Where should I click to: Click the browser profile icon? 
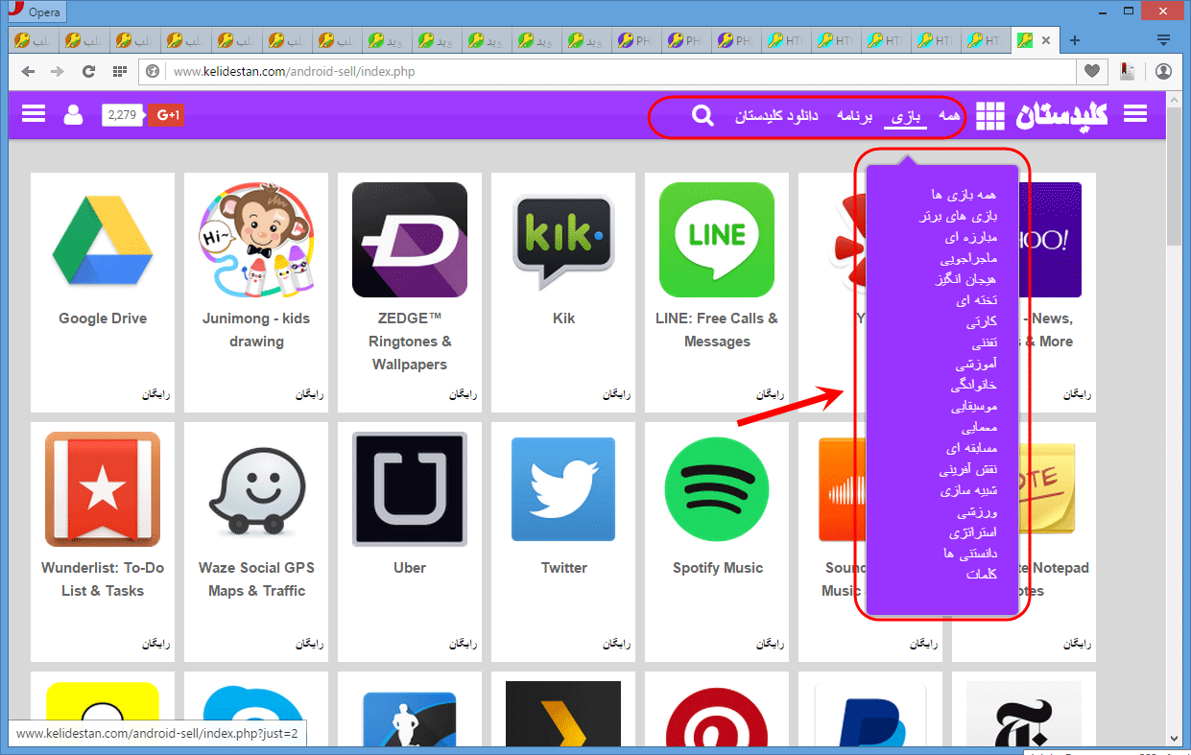[1163, 71]
